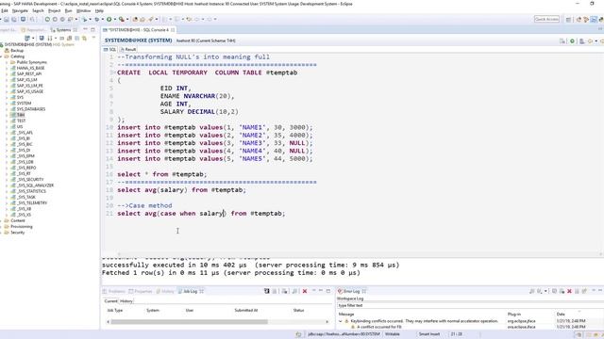This screenshot has width=604, height=339.
Task: Open the Project menu
Action: coord(55,10)
